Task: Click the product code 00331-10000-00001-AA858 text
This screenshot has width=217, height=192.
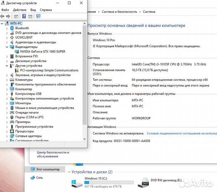Action: [132, 141]
